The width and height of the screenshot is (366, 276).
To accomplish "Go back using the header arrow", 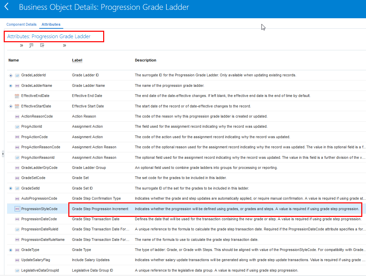I will coord(6,6).
